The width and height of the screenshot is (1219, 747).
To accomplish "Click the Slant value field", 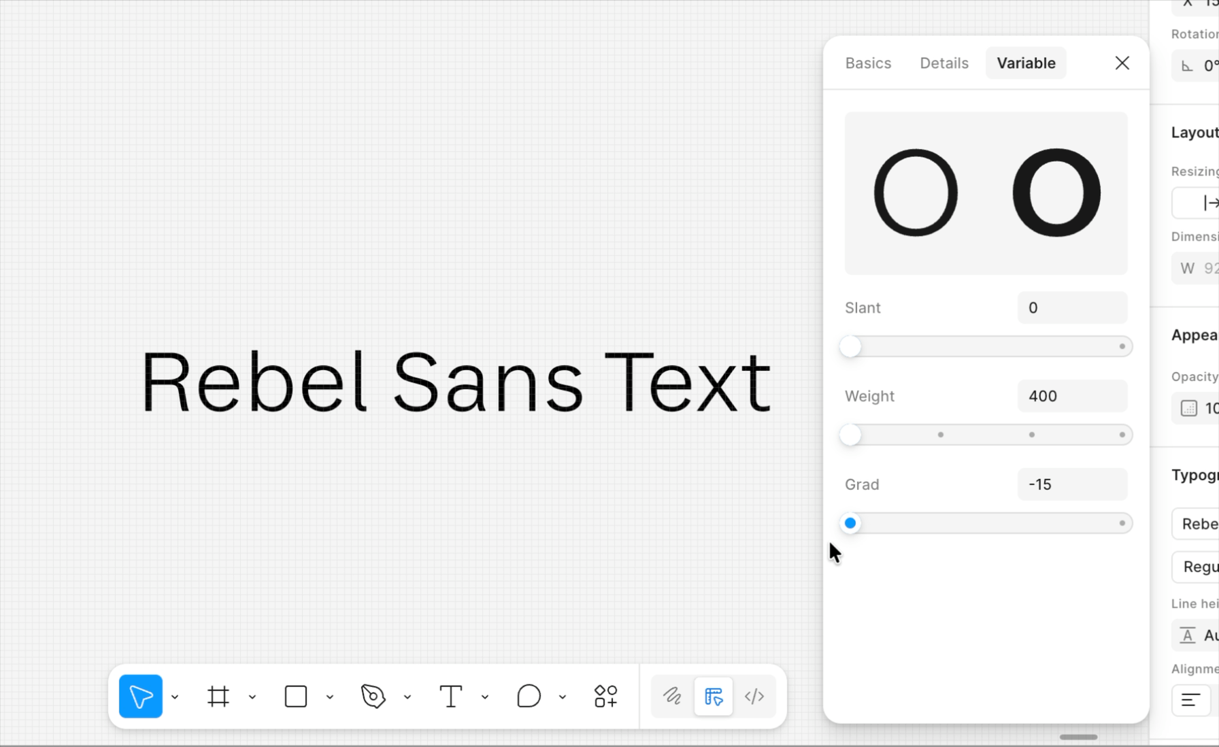I will (1072, 308).
